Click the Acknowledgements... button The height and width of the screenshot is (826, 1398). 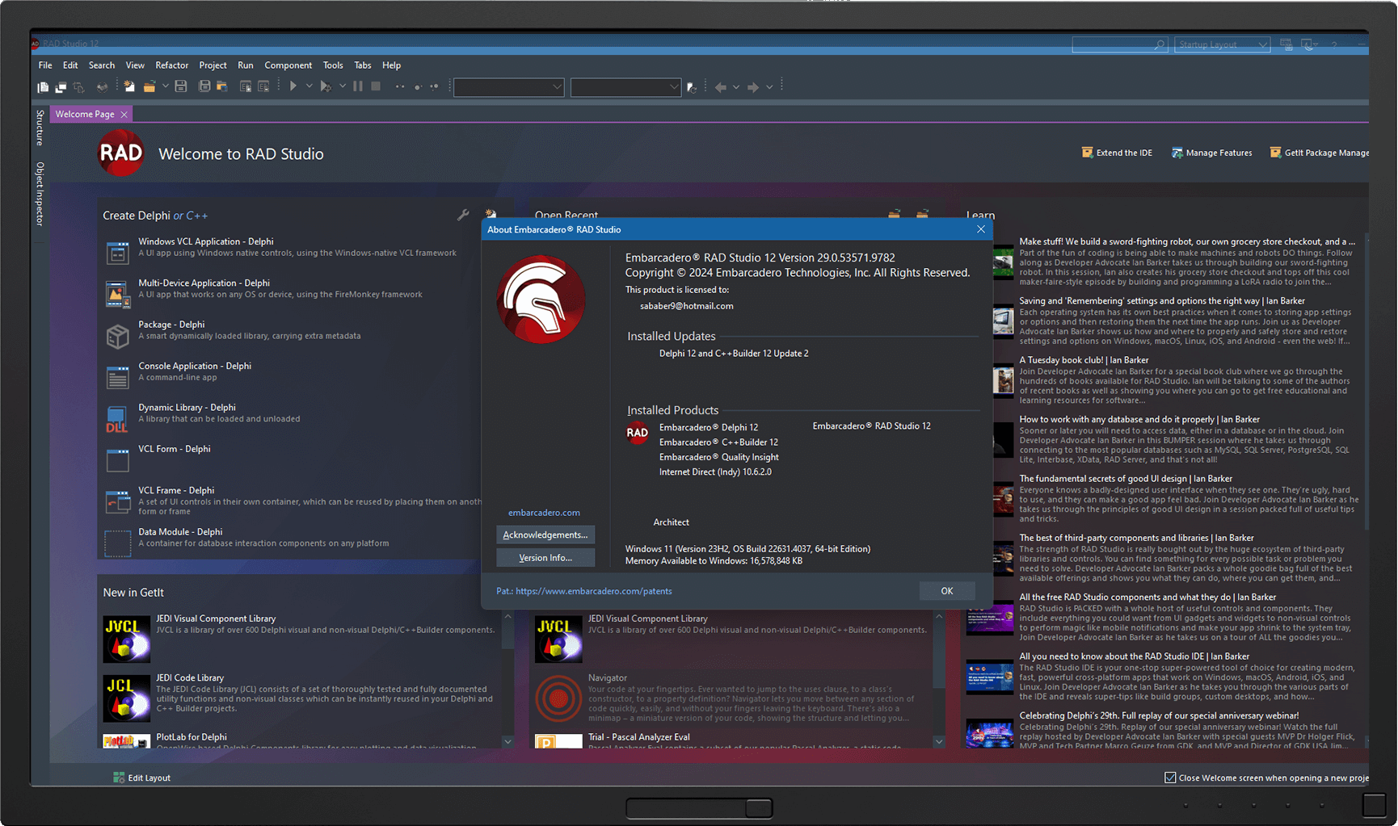click(545, 535)
